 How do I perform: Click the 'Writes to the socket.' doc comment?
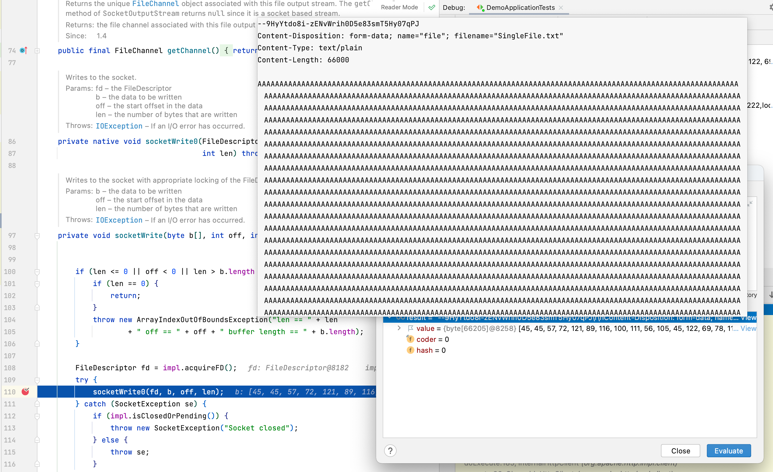pos(101,77)
